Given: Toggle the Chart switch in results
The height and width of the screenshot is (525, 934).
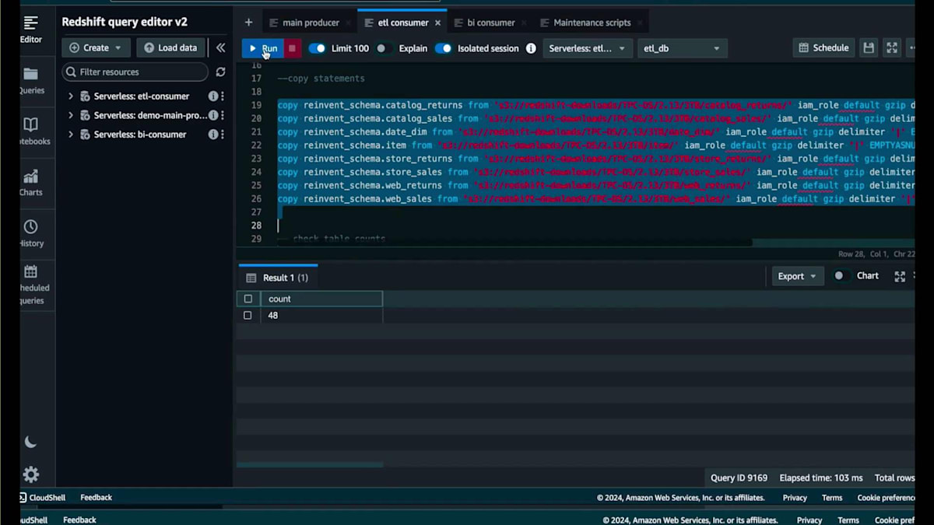Looking at the screenshot, I should tap(841, 276).
